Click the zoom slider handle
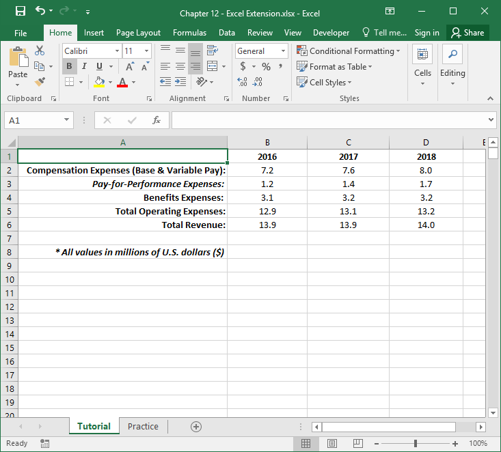Viewport: 501px width, 452px height. (416, 444)
